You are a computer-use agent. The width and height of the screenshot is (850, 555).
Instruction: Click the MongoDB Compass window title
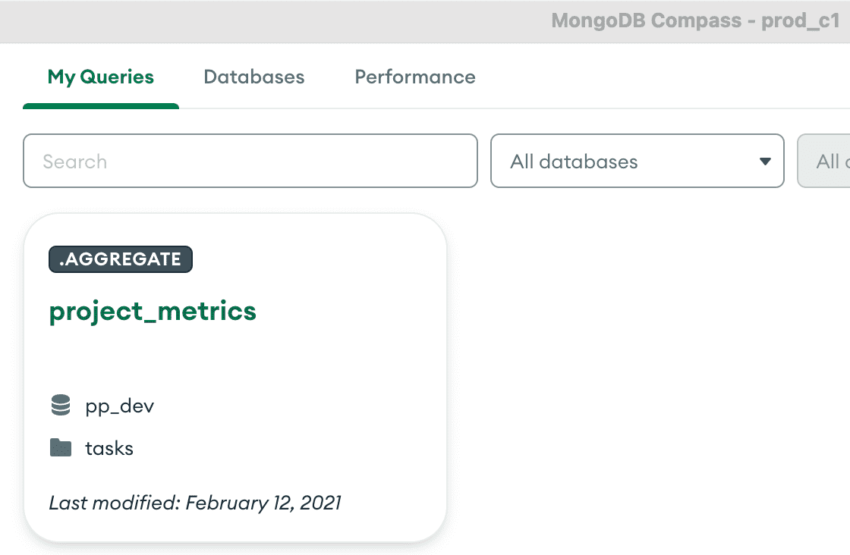click(x=696, y=20)
